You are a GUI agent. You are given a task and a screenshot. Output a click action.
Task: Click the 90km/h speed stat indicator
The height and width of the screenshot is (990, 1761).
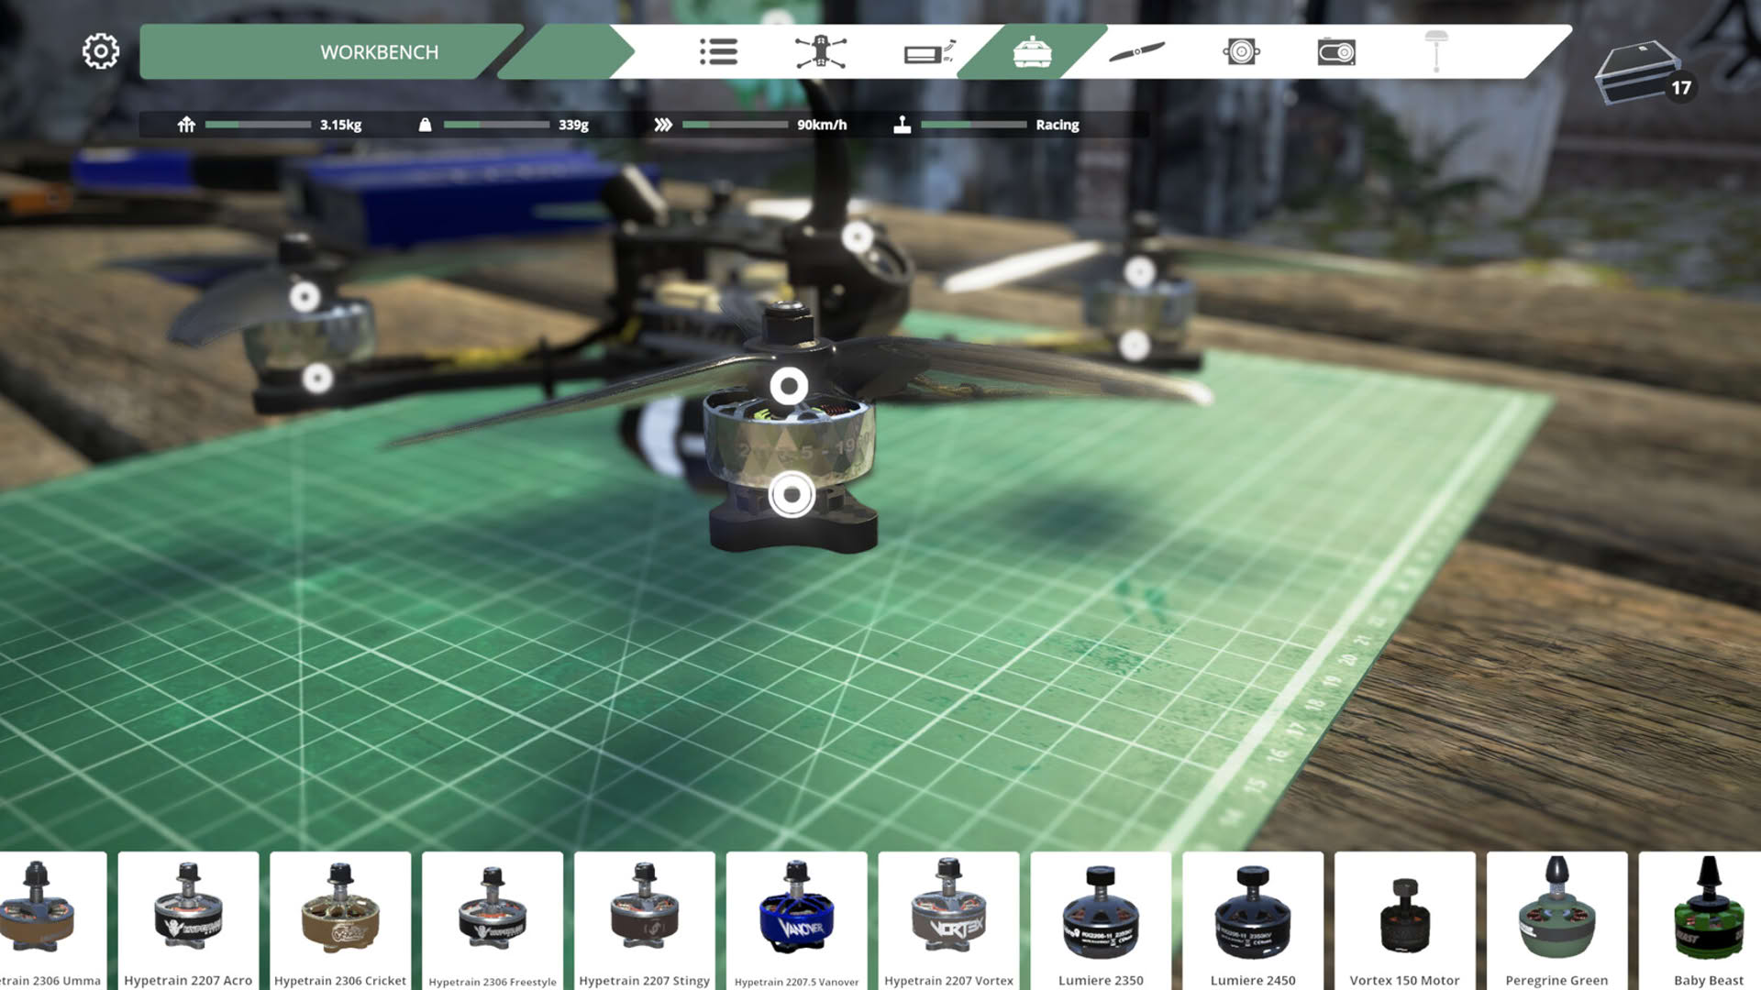tap(749, 125)
